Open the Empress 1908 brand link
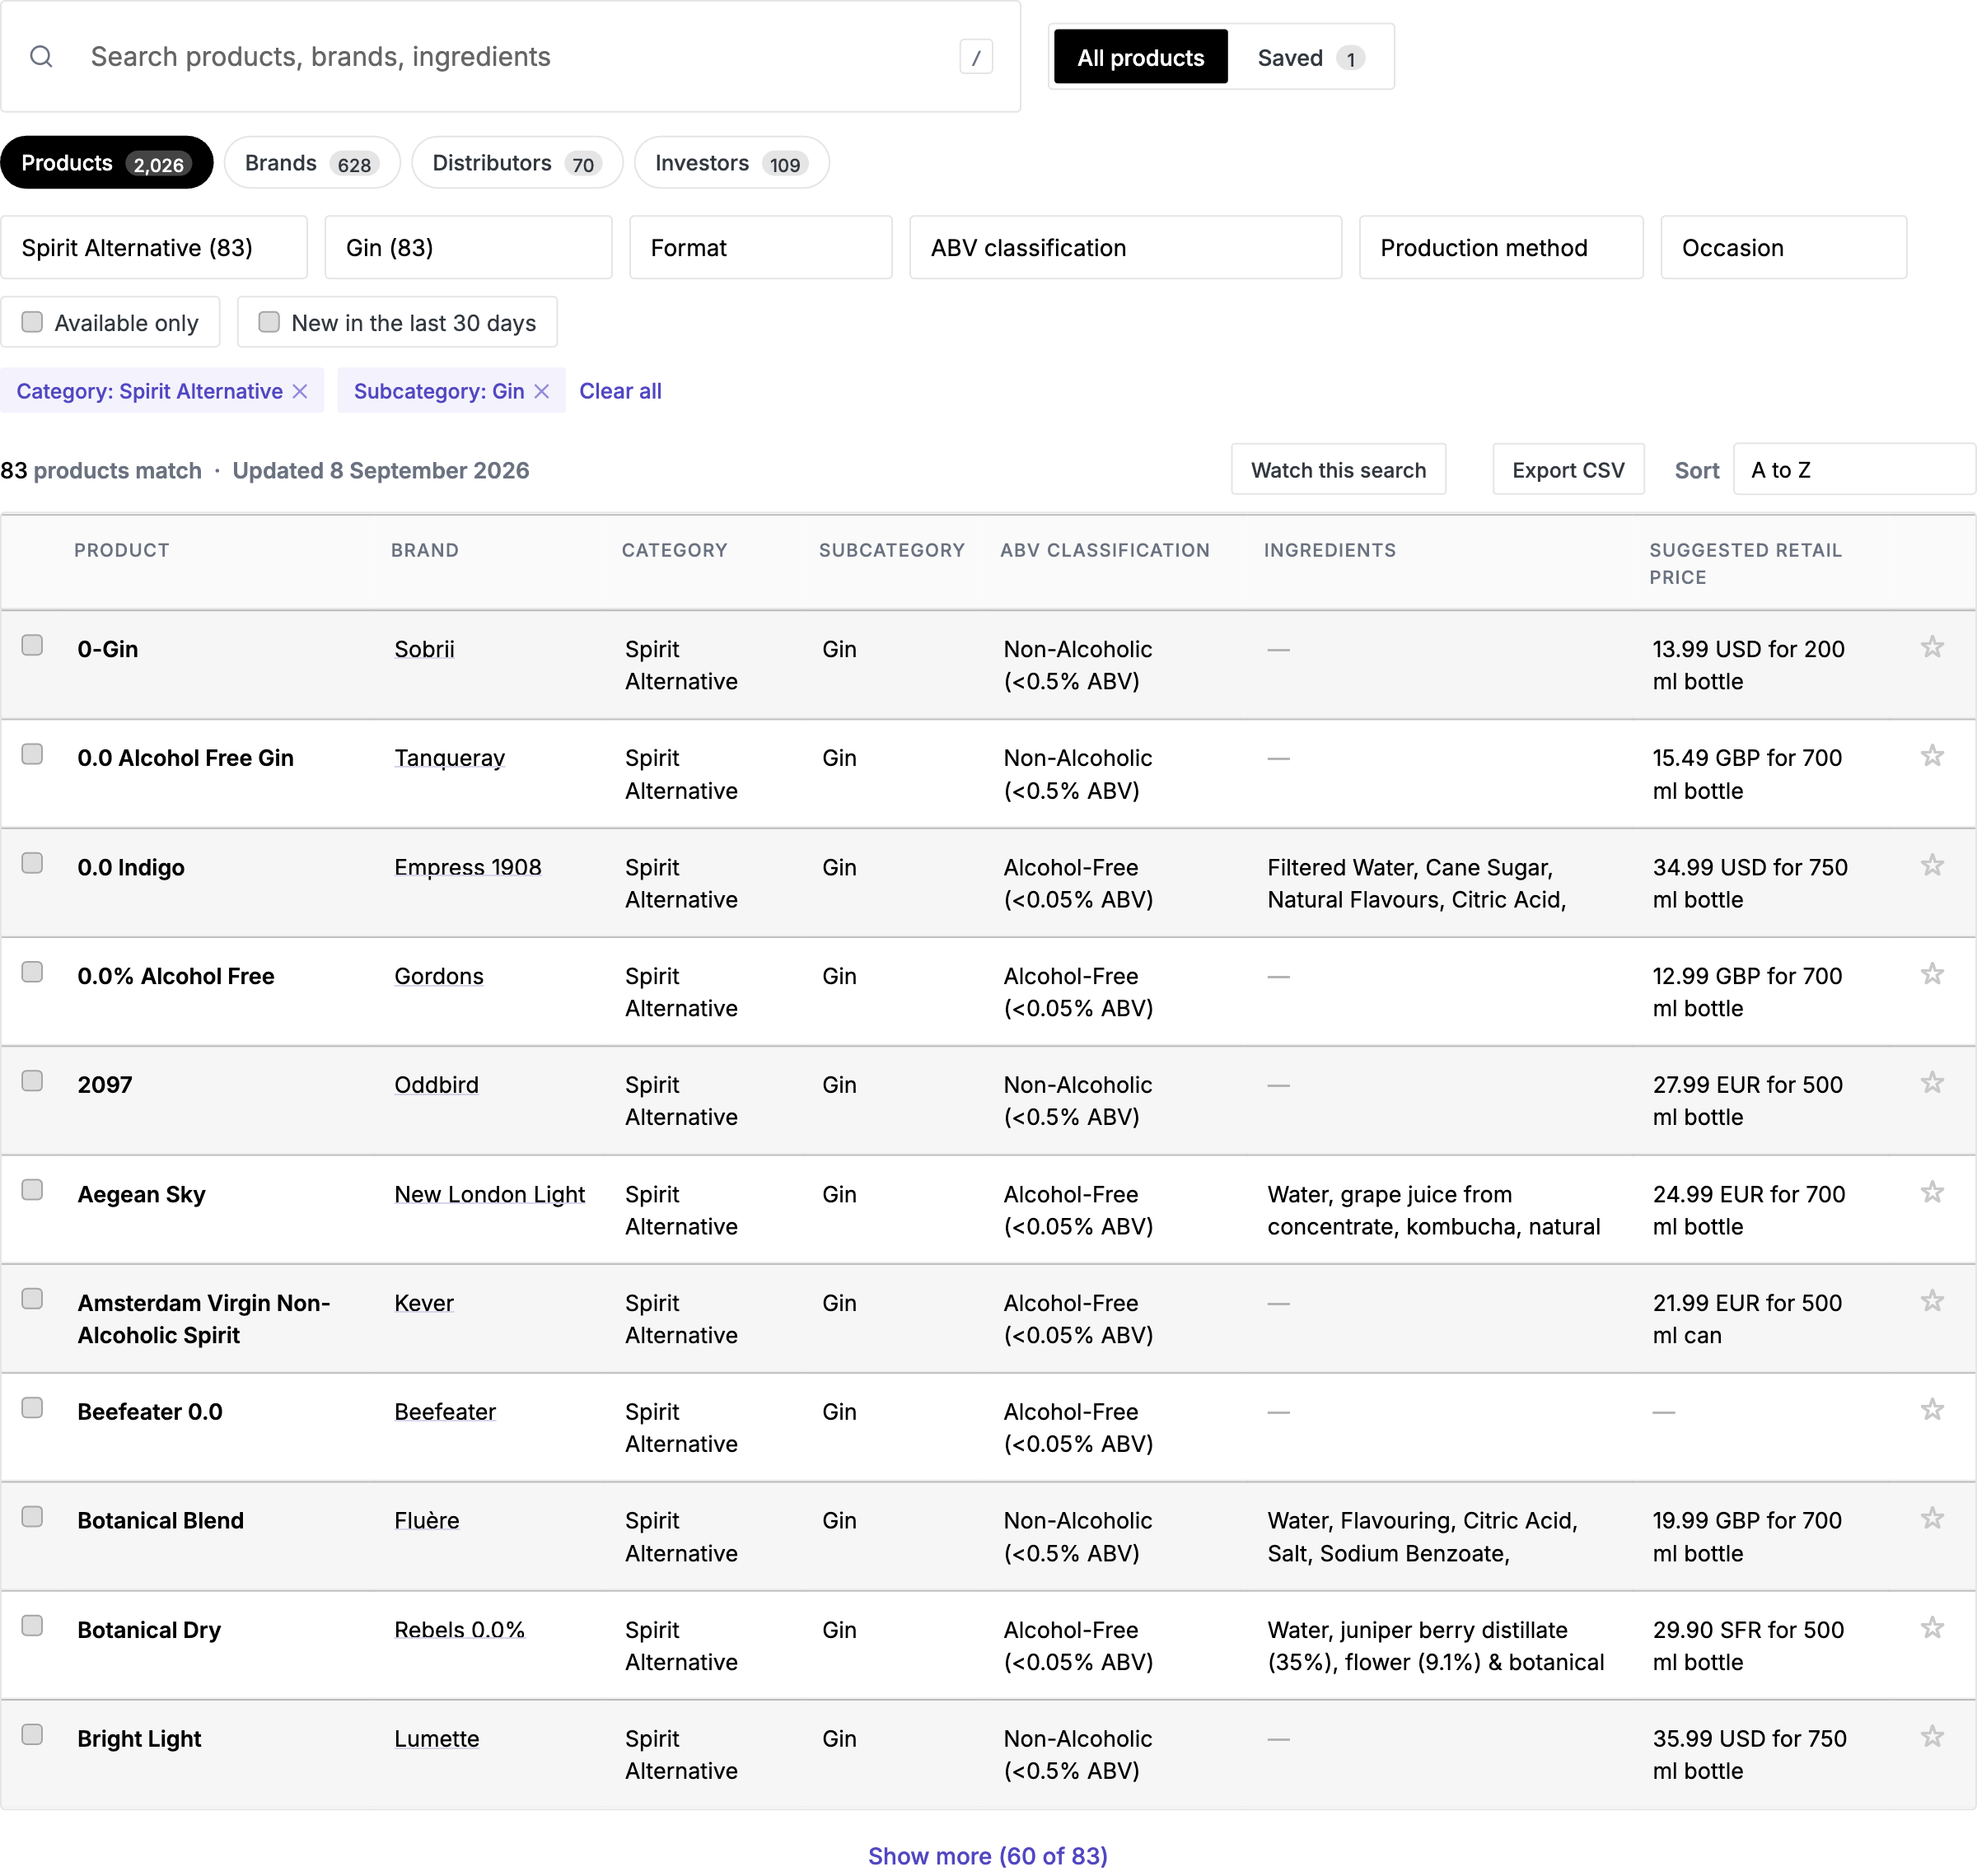The height and width of the screenshot is (1876, 1977). click(467, 867)
